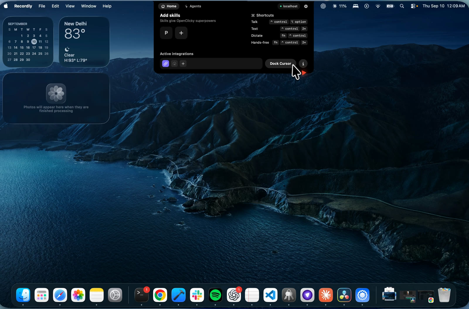
Task: Open the File menu
Action: (x=42, y=6)
